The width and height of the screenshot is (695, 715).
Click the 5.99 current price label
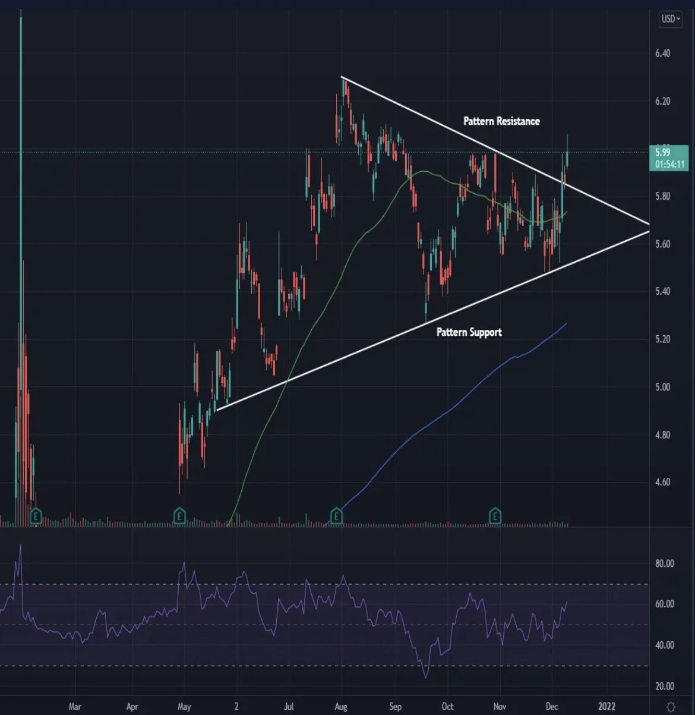[x=663, y=152]
